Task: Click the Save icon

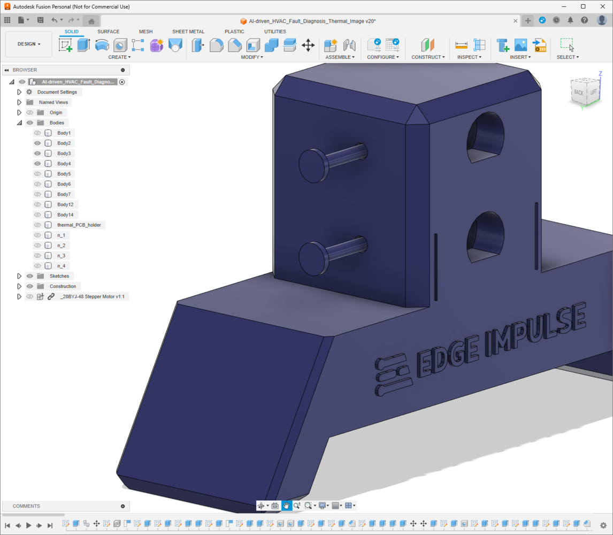Action: click(x=40, y=20)
